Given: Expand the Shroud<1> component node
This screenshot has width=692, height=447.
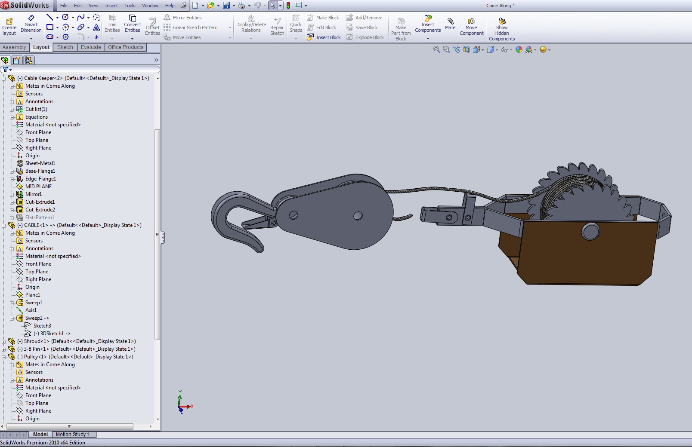Looking at the screenshot, I should [4, 341].
